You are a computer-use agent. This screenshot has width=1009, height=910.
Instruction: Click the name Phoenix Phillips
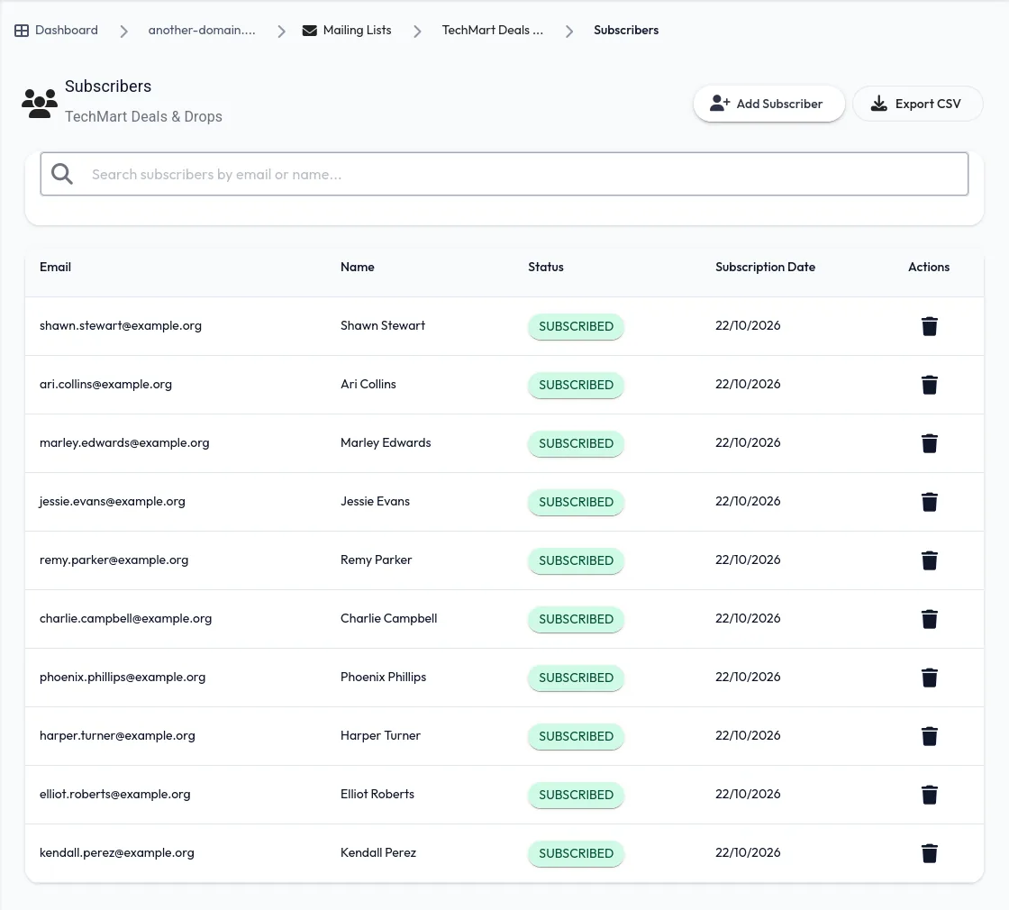pyautogui.click(x=384, y=677)
